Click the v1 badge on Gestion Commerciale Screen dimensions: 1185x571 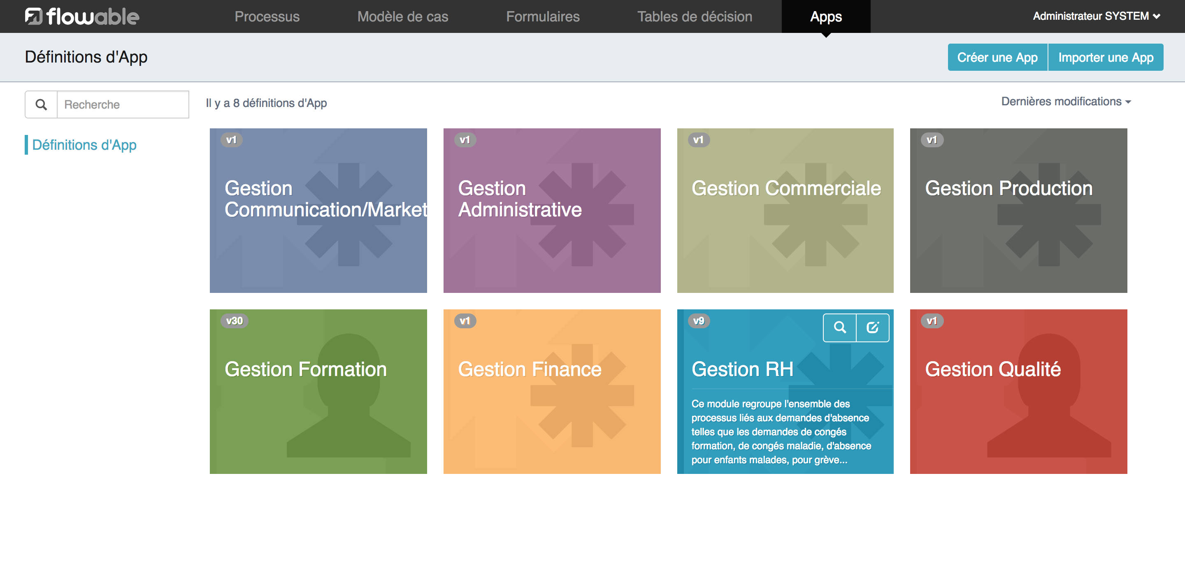click(698, 140)
